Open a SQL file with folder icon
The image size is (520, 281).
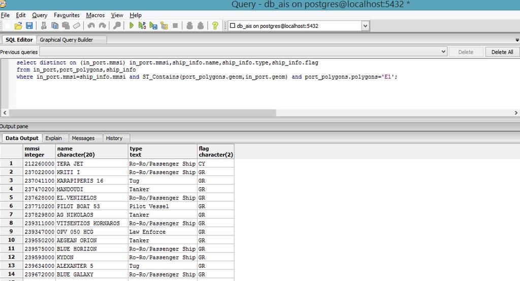point(18,25)
